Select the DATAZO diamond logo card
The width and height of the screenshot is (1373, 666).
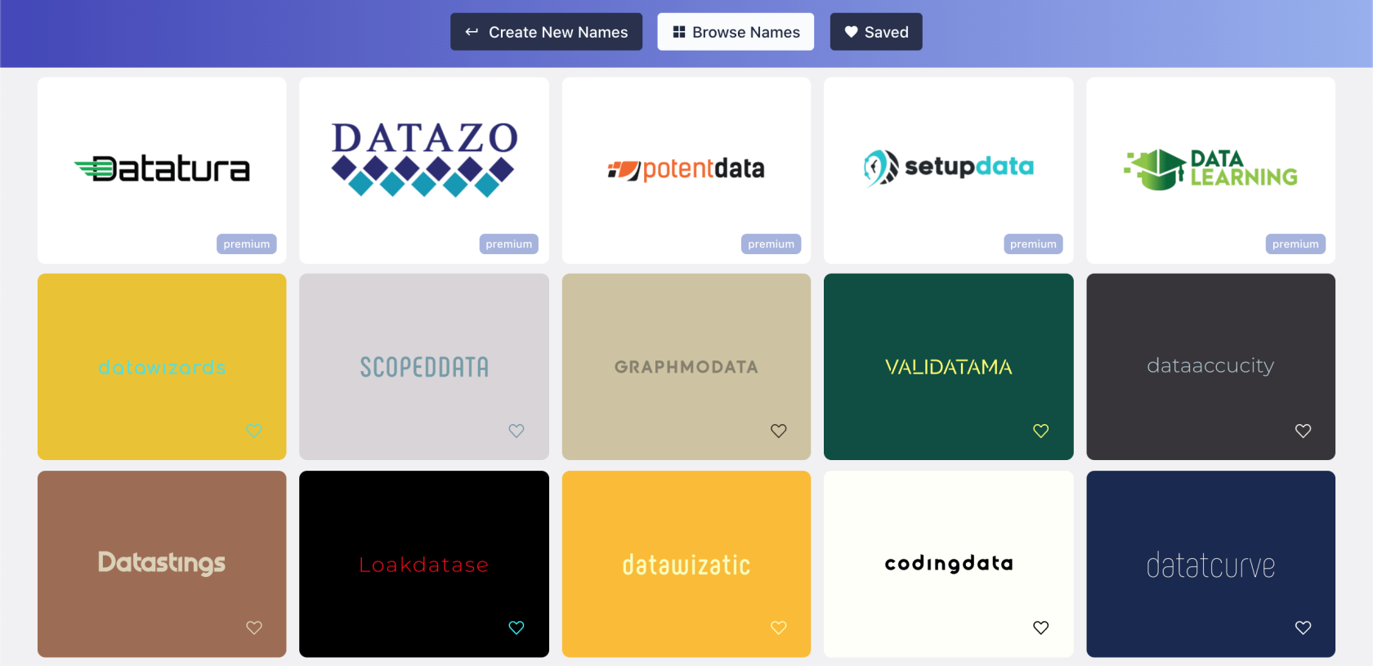coord(424,171)
